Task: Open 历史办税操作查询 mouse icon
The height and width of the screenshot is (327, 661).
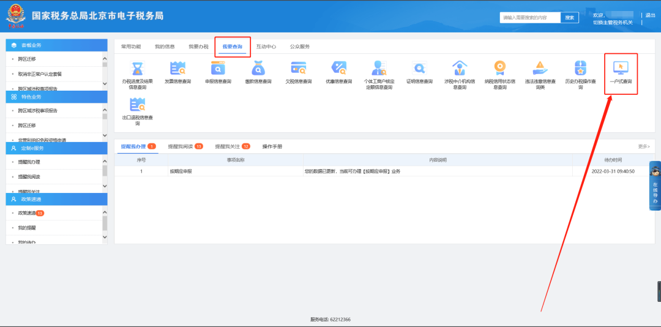Action: (x=580, y=68)
